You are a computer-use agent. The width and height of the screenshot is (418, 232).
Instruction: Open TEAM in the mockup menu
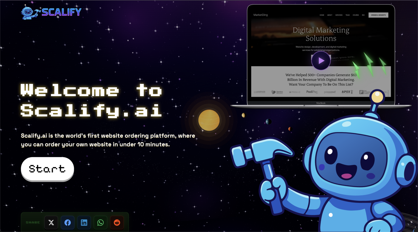click(x=348, y=15)
